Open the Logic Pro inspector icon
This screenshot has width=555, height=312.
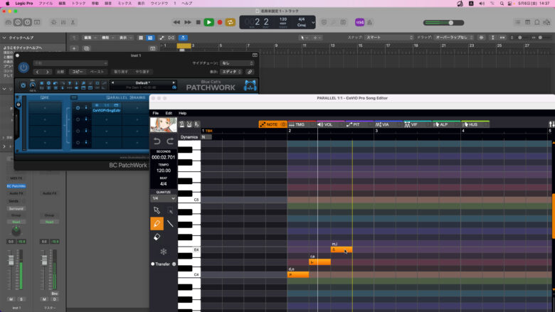click(18, 22)
